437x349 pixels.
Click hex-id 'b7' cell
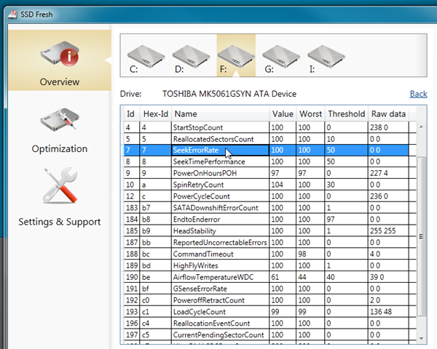[x=146, y=208]
